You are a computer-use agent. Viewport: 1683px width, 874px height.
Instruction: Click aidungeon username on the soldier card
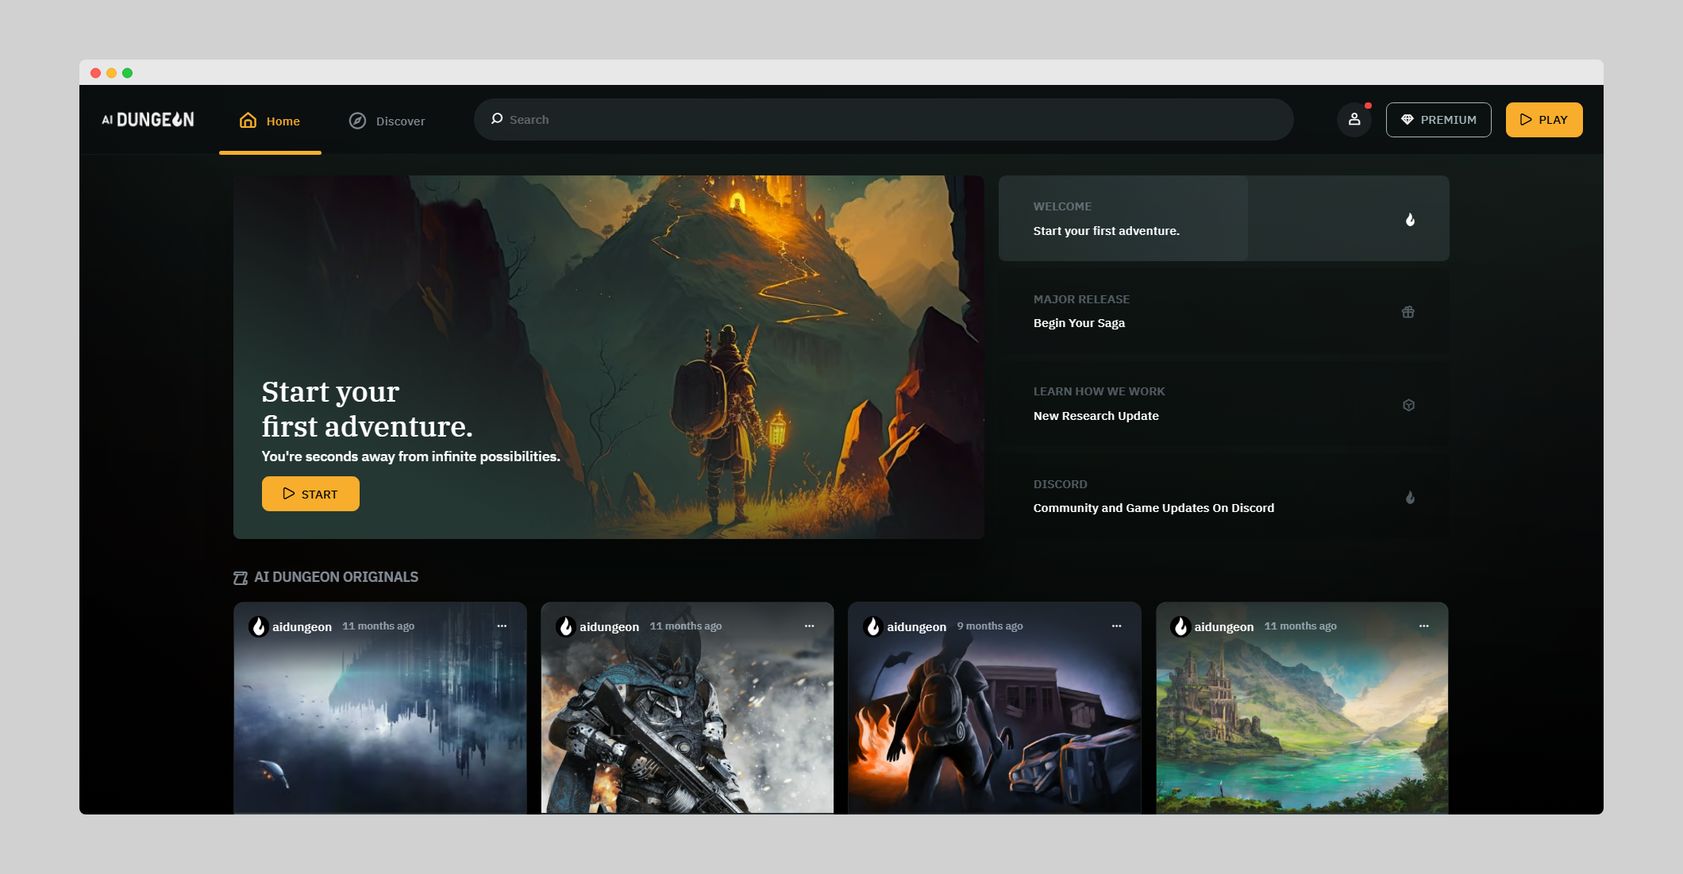coord(610,627)
